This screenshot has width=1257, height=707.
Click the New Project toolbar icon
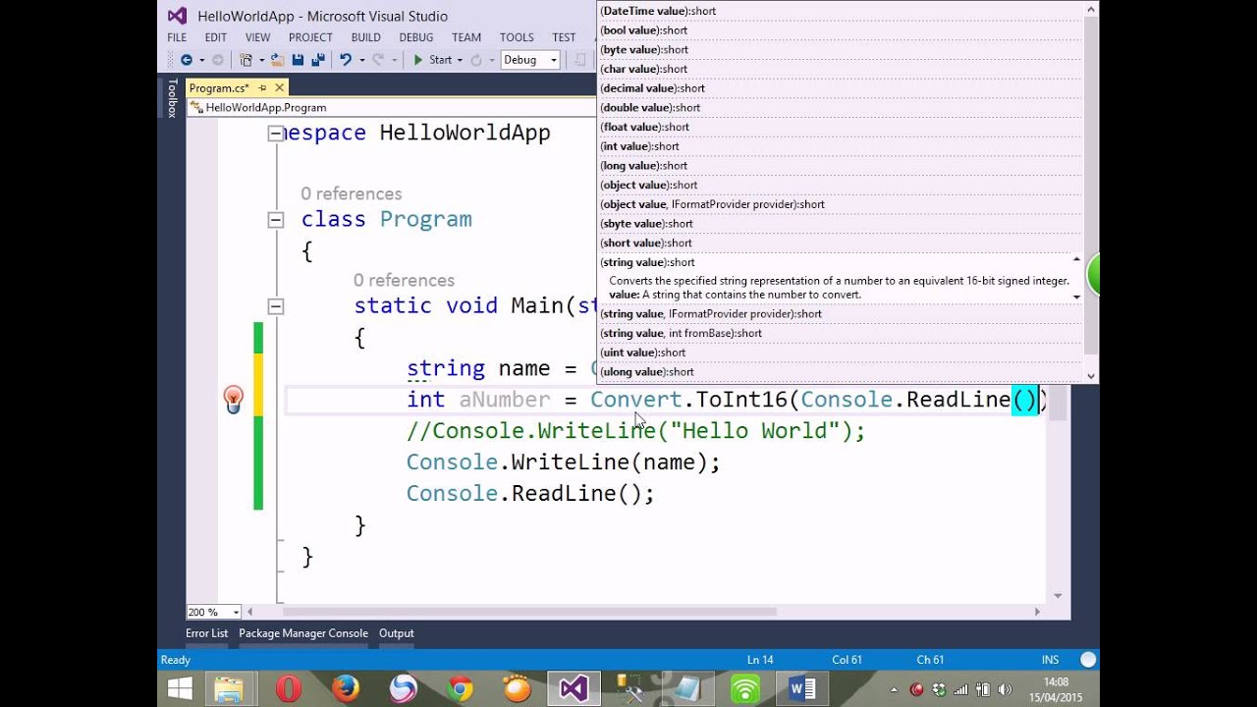tap(246, 60)
